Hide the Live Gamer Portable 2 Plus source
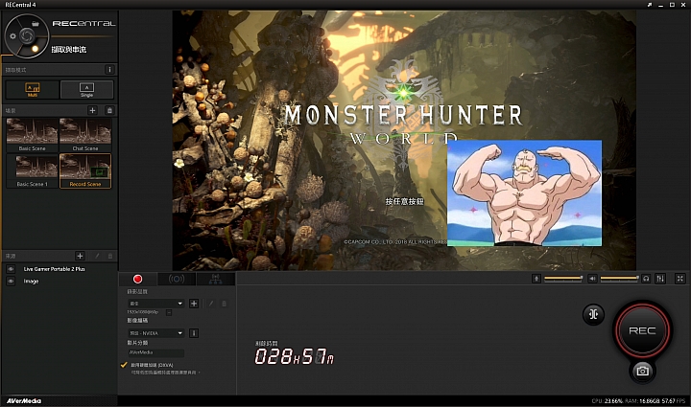691x407 pixels. 11,269
